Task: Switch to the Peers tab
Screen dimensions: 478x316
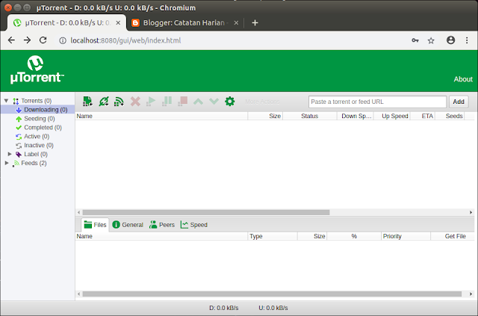Action: [162, 225]
